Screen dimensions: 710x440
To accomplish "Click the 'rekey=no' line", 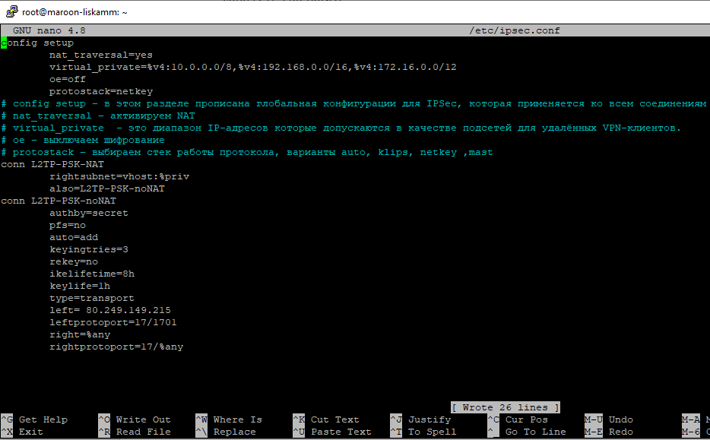I will point(74,262).
